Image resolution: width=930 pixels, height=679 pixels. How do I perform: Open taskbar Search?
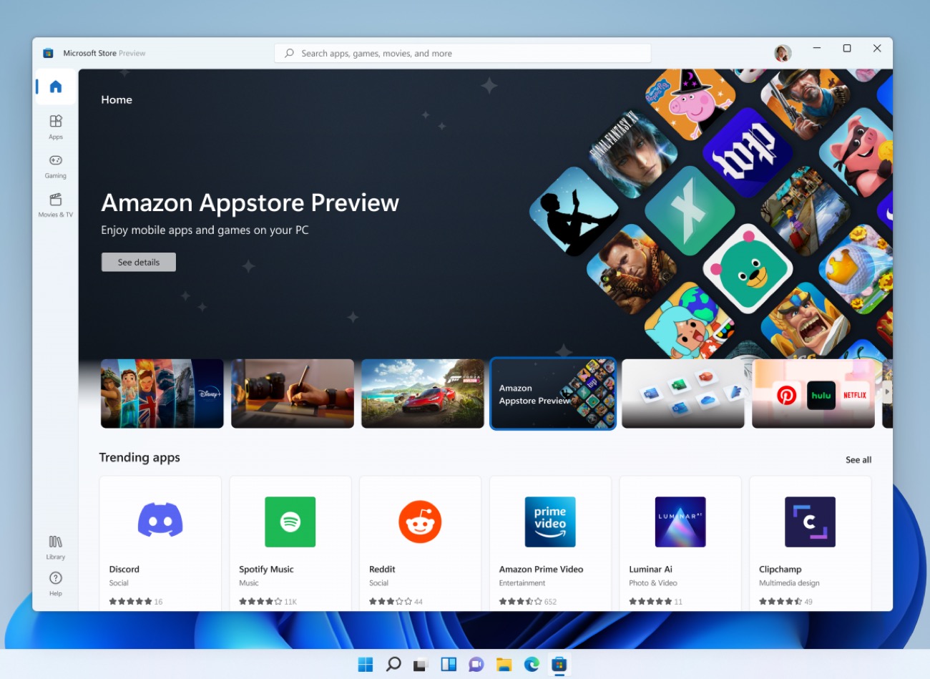point(393,665)
